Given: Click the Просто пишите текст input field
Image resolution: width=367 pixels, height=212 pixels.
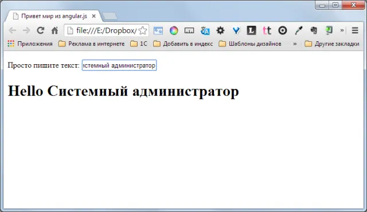Looking at the screenshot, I should 119,65.
